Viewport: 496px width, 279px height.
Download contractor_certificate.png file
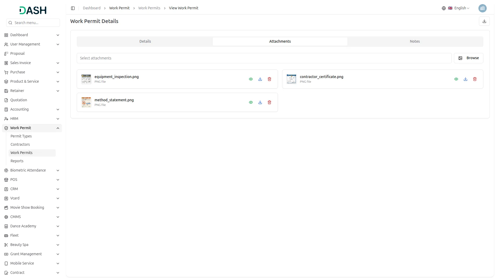tap(466, 79)
